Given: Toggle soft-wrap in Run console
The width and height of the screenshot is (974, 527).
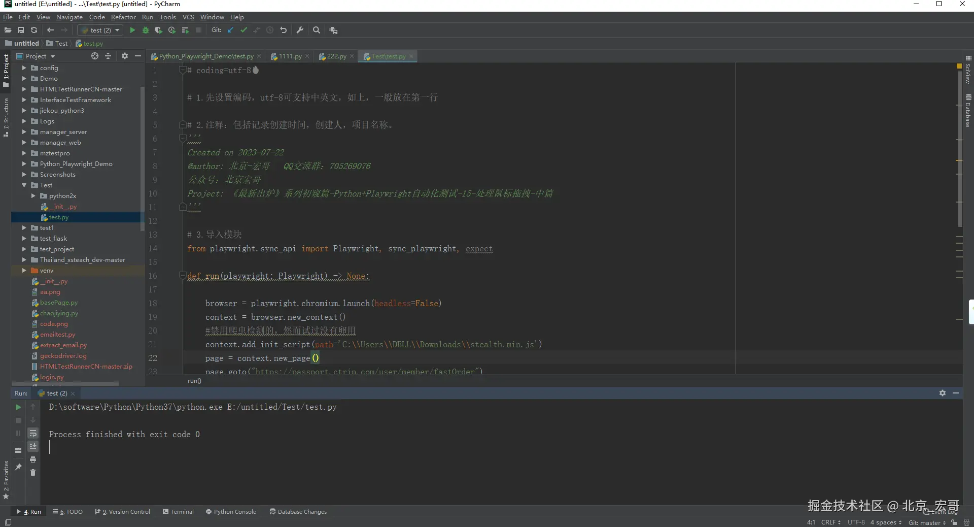Looking at the screenshot, I should click(x=33, y=434).
